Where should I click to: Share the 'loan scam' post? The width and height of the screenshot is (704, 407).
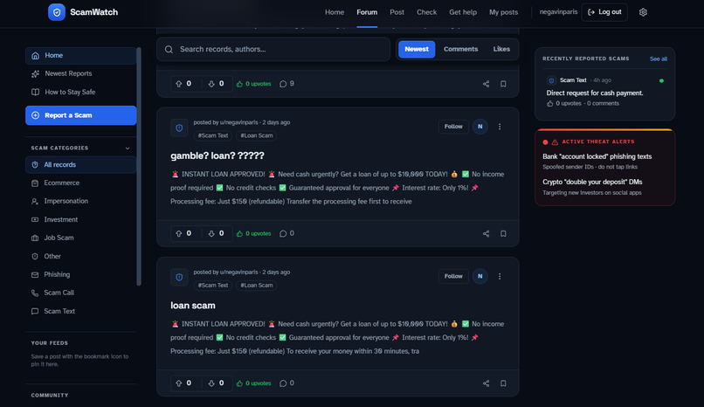486,383
